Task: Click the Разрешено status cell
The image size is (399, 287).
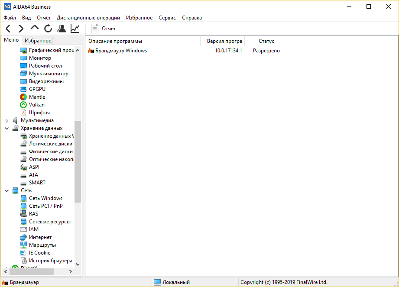Action: 266,51
